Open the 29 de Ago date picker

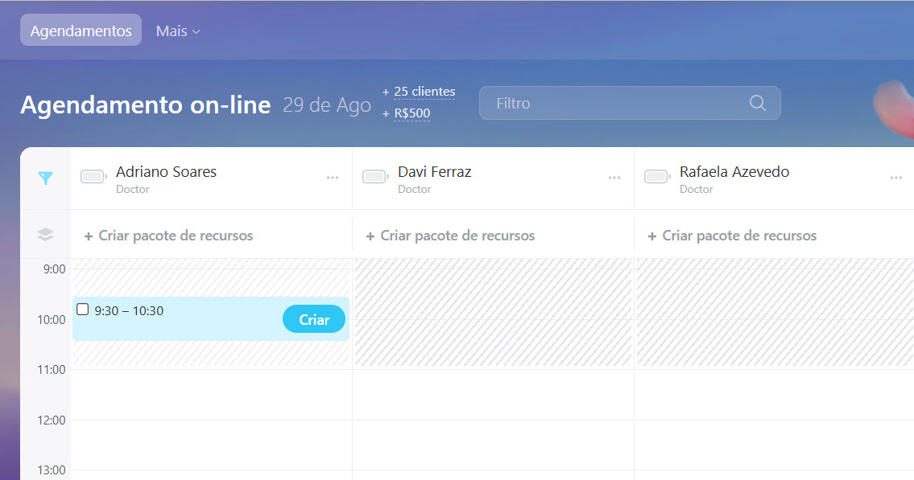[x=326, y=105]
